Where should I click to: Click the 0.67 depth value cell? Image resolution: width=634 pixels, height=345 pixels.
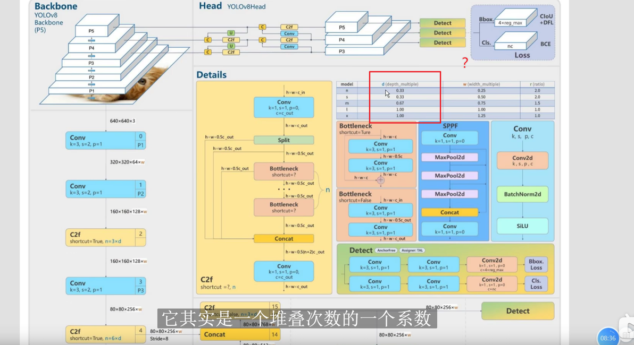(x=400, y=103)
